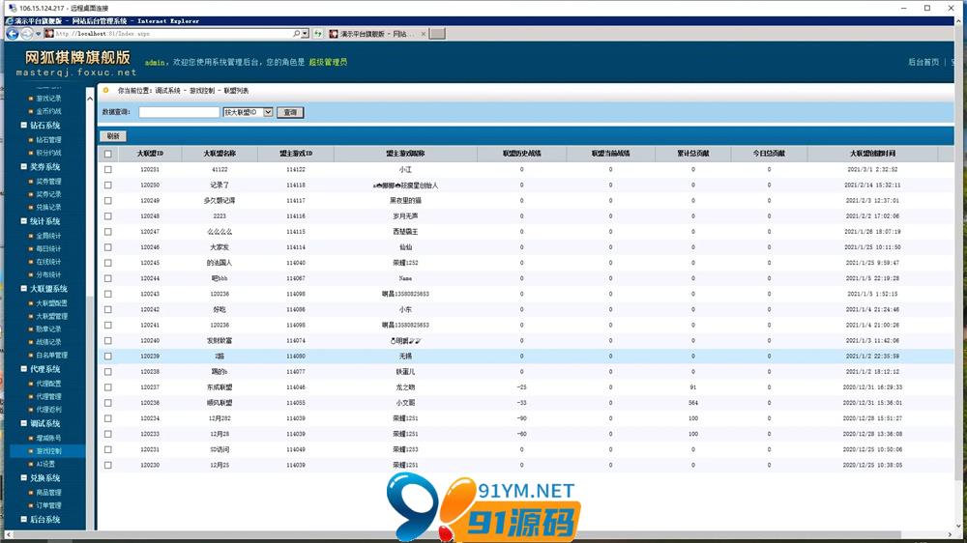
Task: Click the 大联盟创建时间 column header
Action: click(872, 154)
